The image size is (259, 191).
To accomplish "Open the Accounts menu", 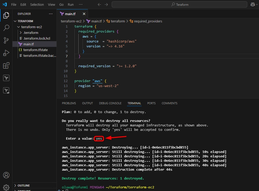I will point(6,175).
